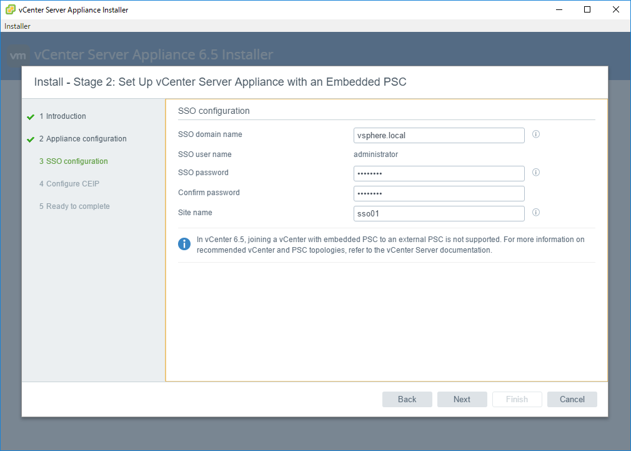Open the Installer menu

pyautogui.click(x=17, y=26)
